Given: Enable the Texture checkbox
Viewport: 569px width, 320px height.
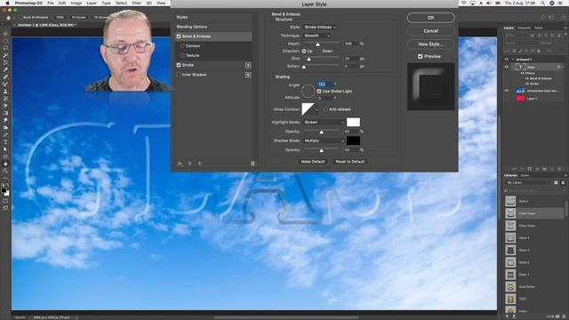Looking at the screenshot, I should click(182, 55).
